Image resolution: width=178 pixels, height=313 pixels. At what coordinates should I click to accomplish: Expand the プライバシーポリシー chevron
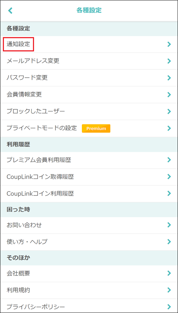169,307
